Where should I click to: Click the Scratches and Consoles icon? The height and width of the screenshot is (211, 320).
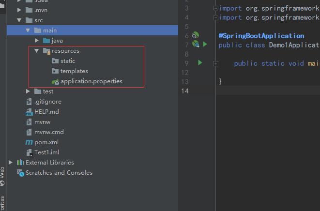pyautogui.click(x=20, y=173)
